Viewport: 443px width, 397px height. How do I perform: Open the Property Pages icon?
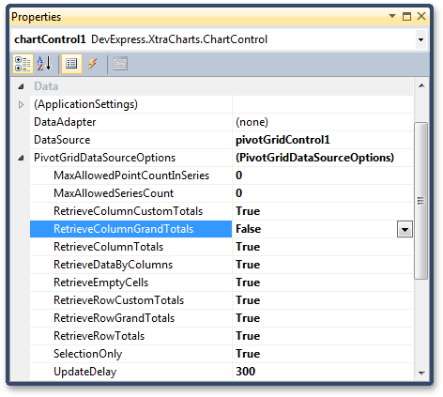120,64
